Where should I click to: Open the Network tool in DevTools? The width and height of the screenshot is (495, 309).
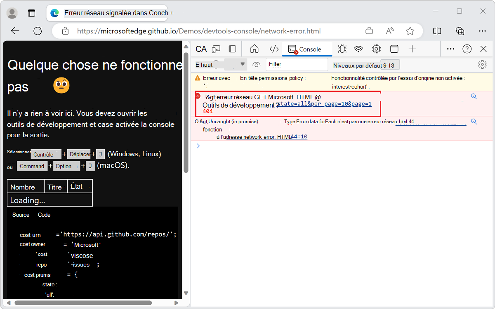(358, 49)
